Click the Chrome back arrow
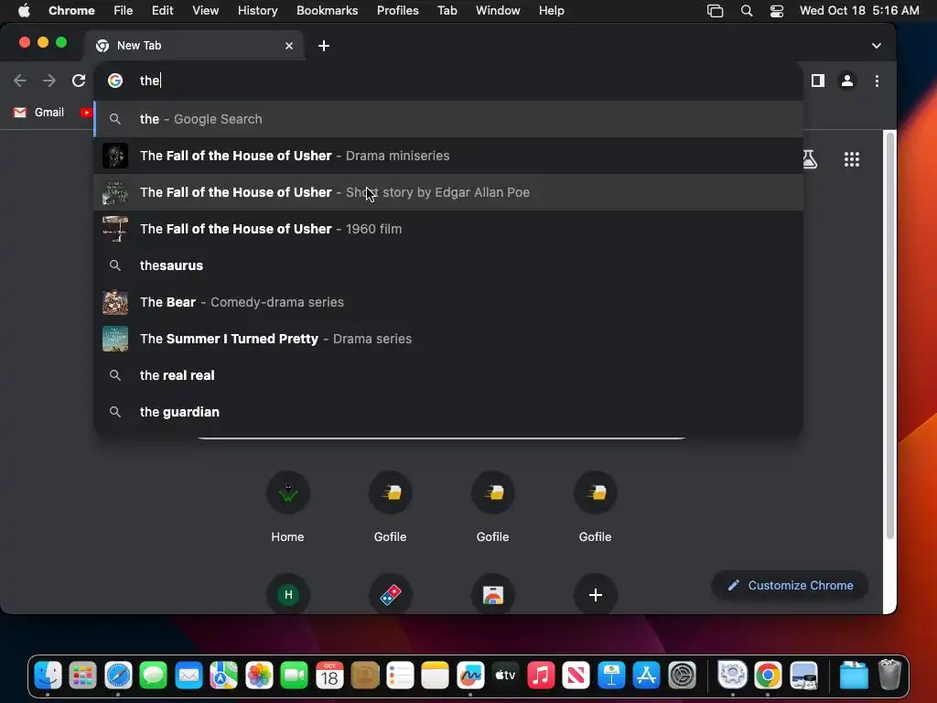Image resolution: width=937 pixels, height=703 pixels. point(20,81)
